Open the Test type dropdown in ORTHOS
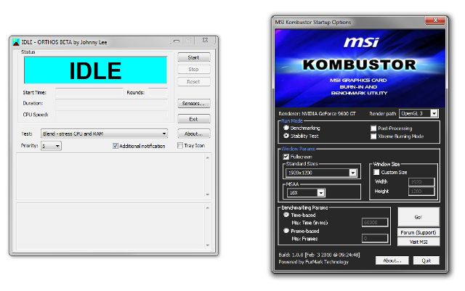The image size is (465, 291). 104,134
